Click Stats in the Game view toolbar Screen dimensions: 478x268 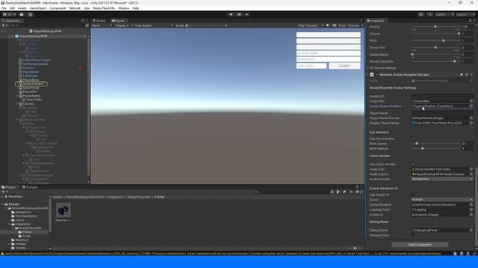click(342, 25)
